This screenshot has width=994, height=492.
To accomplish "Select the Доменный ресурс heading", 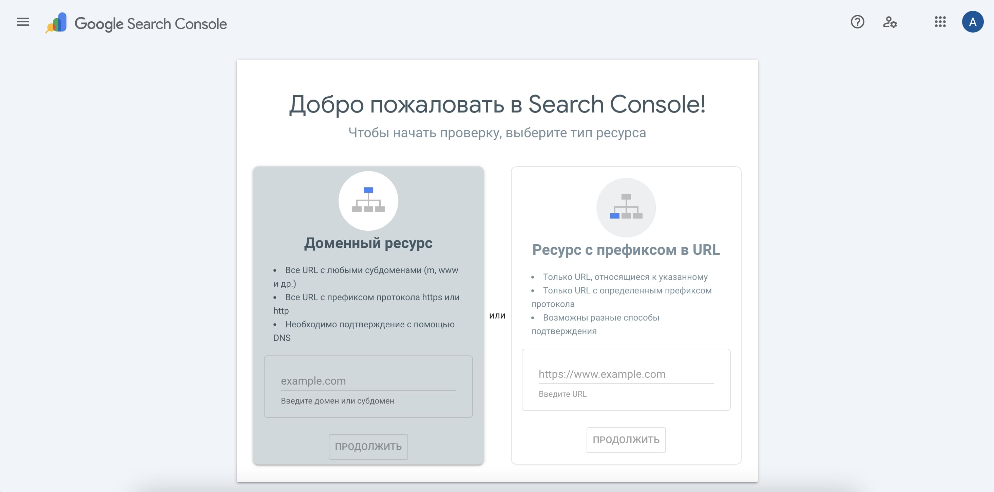I will [x=368, y=243].
